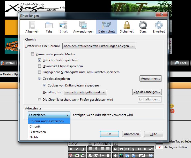Image resolution: width=191 pixels, height=158 pixels.
Task: Pick the Chronik option in list
Action: [x=35, y=127]
